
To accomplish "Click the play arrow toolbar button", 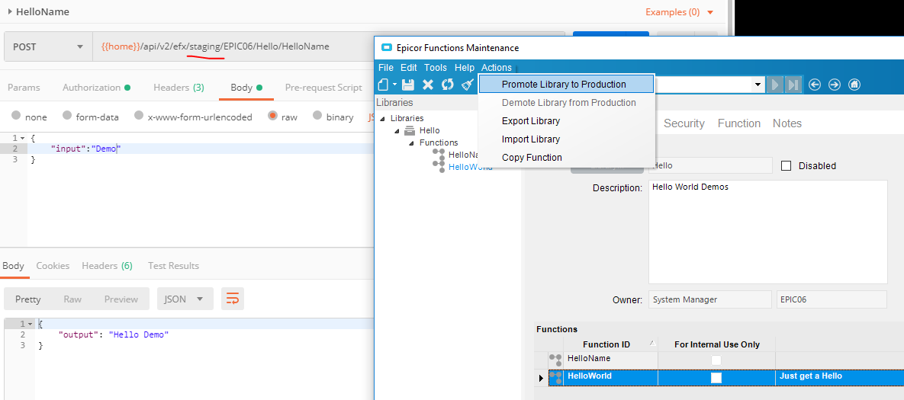I will (x=774, y=85).
